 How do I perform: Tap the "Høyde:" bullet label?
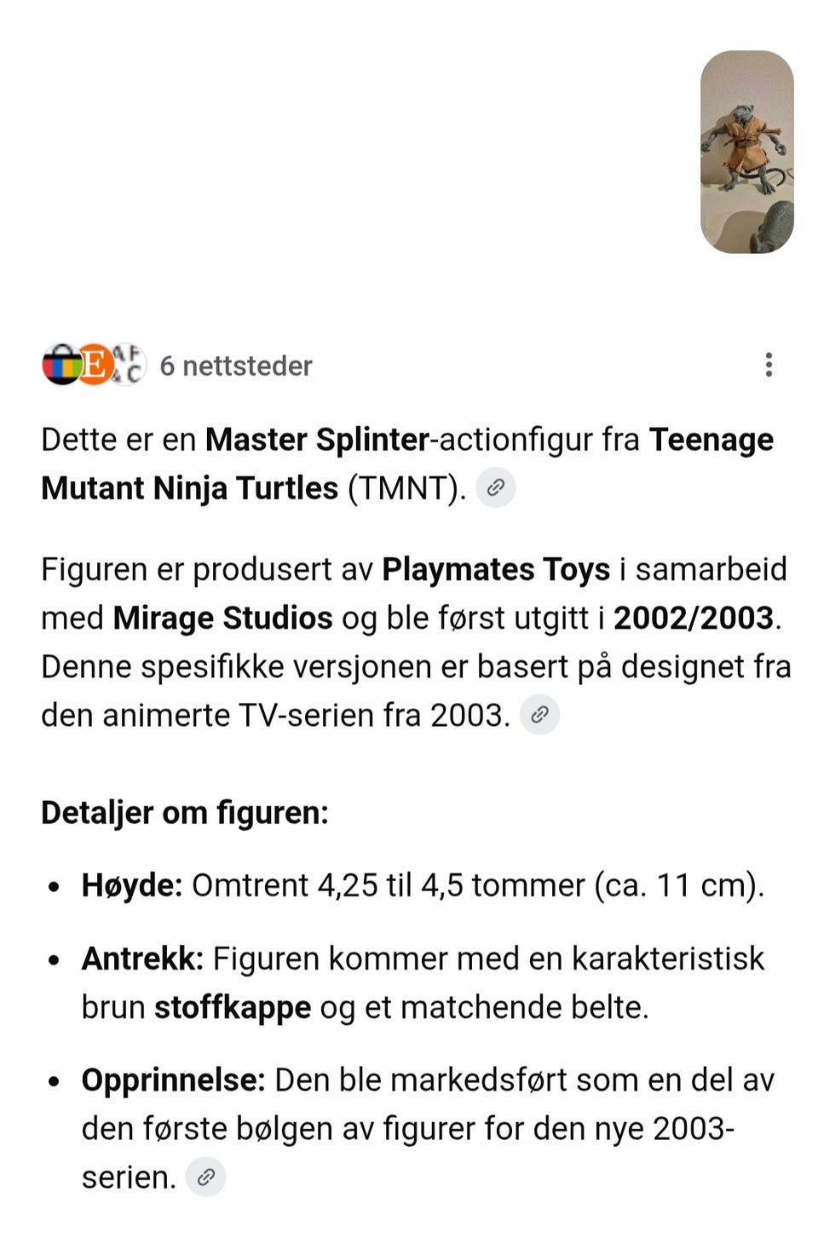(x=132, y=885)
